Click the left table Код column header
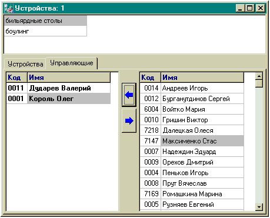 click(16, 78)
